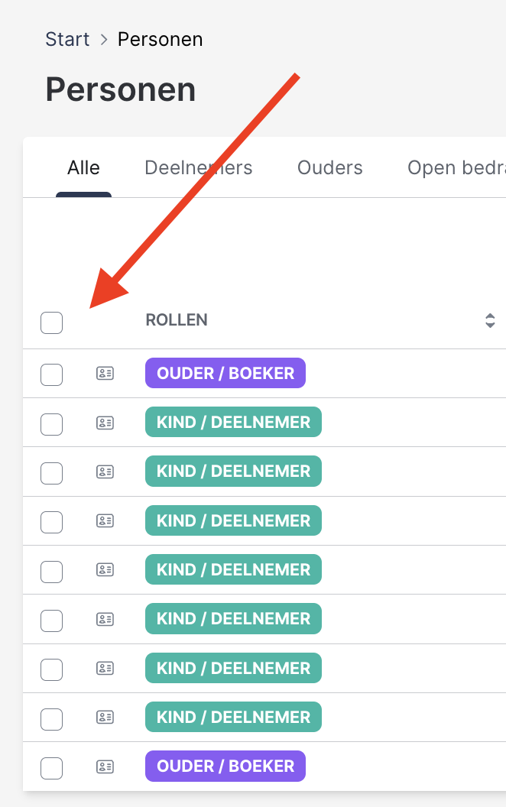This screenshot has width=506, height=807.
Task: Open ID card icon in fifth row
Action: coord(105,569)
